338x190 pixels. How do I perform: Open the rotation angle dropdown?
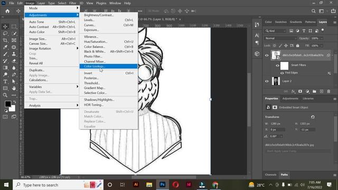[281, 136]
